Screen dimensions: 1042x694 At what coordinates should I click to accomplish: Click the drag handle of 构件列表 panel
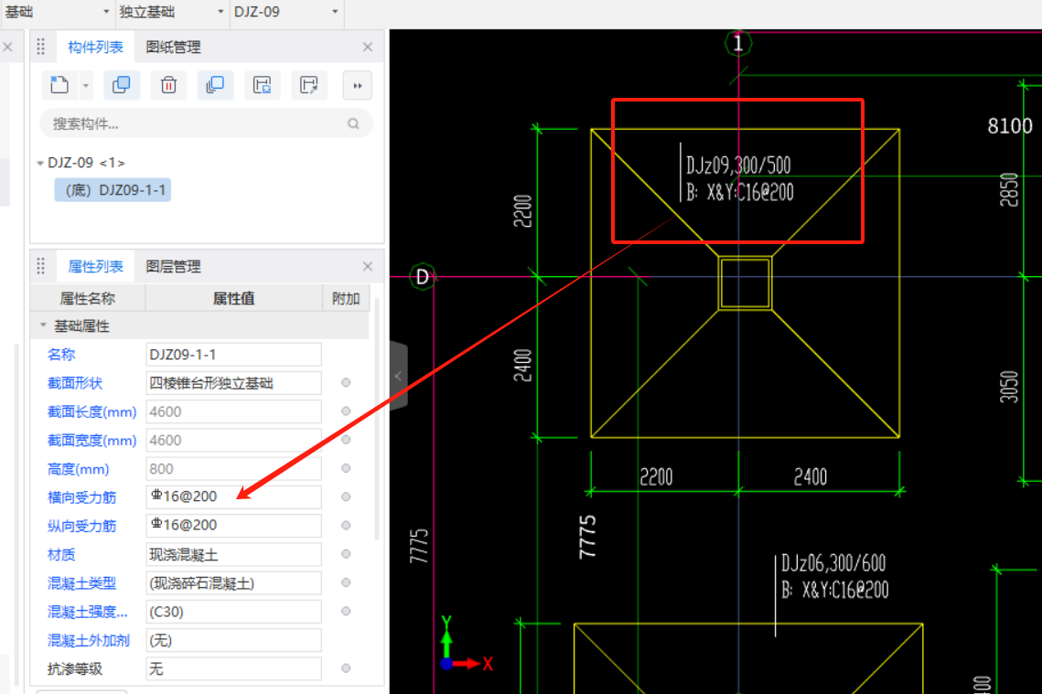point(41,47)
